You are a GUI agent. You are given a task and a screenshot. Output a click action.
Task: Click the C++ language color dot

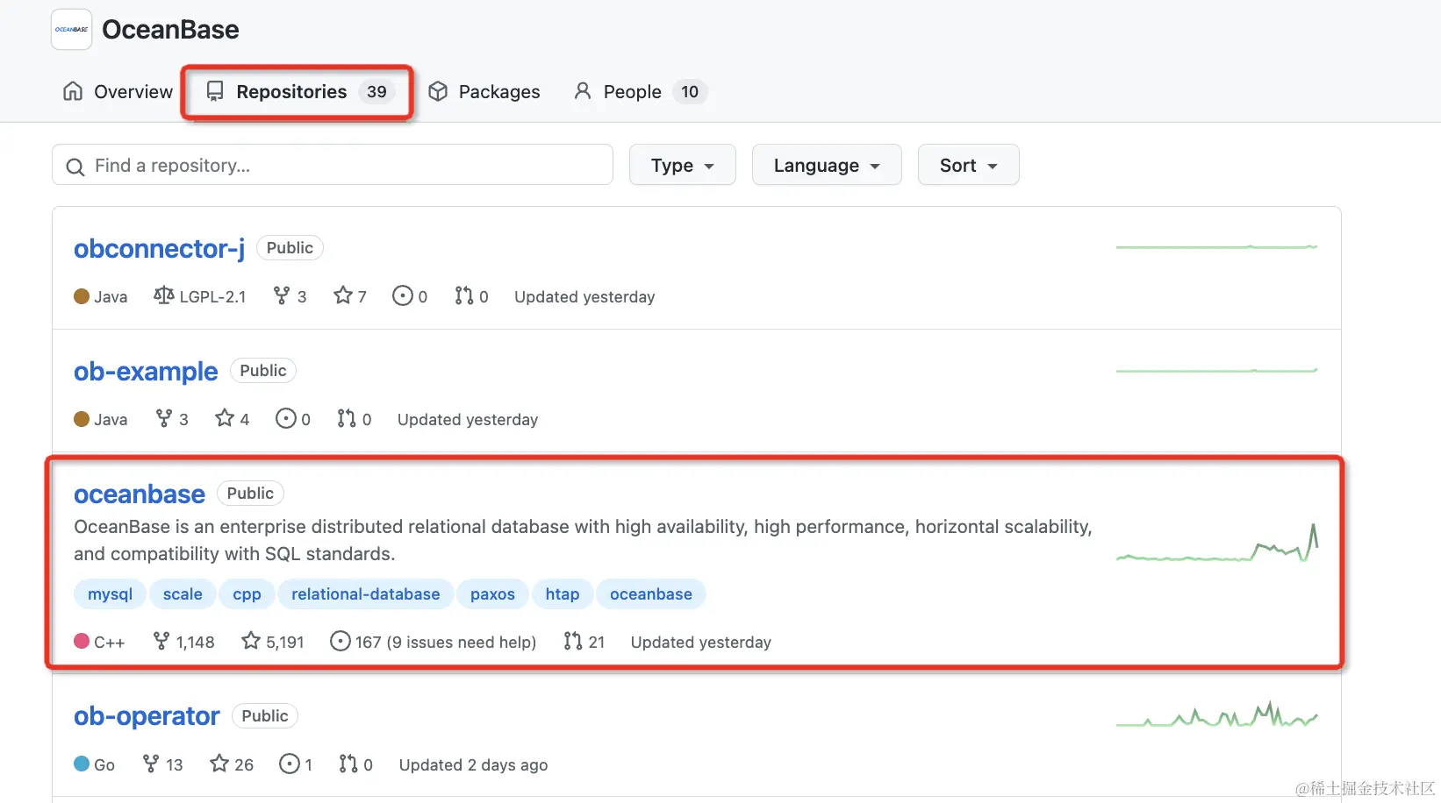(x=82, y=642)
